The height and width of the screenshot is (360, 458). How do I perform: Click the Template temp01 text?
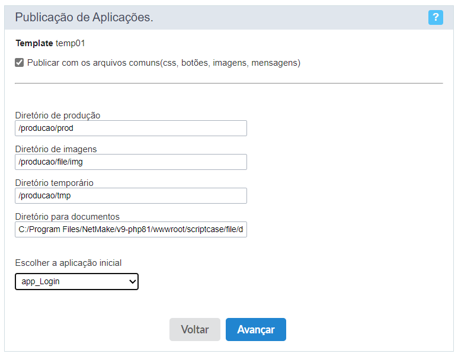click(50, 43)
